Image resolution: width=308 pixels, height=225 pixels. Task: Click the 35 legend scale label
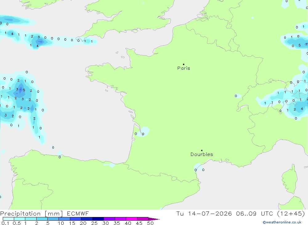tap(117, 223)
